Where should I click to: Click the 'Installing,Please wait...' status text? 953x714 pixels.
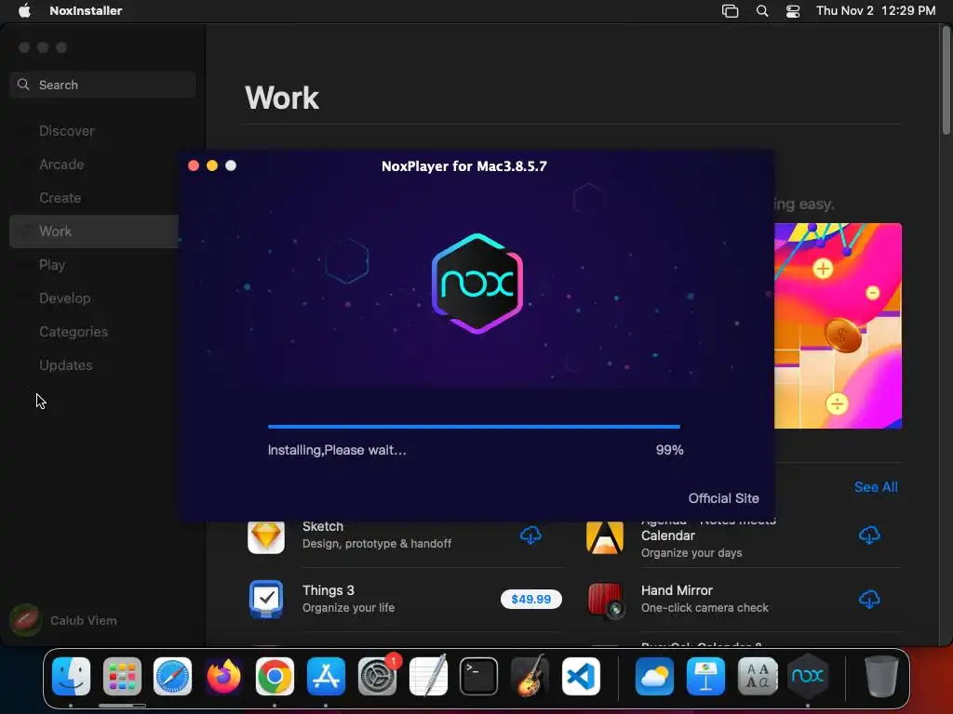click(x=337, y=450)
